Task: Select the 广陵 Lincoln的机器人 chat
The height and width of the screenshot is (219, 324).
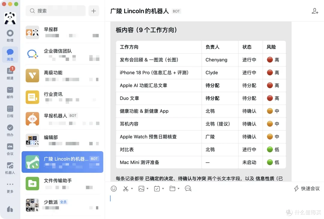Action: [62, 162]
